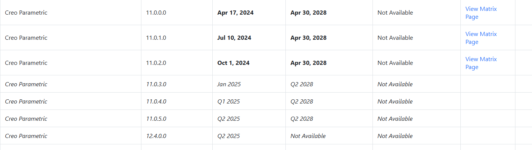Click Apr 30, 2028 date in the 11.0.1.0 row

tap(308, 38)
